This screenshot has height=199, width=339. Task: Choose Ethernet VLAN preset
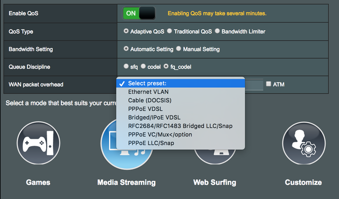coord(181,92)
